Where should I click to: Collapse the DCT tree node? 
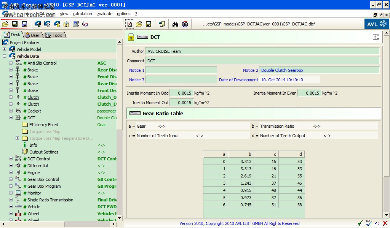11,117
